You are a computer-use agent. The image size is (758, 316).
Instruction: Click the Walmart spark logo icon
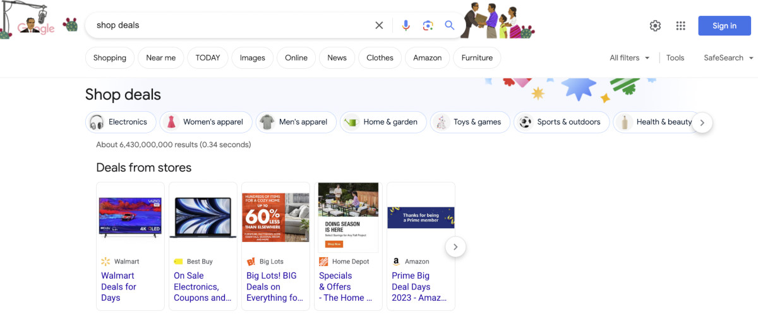(105, 261)
